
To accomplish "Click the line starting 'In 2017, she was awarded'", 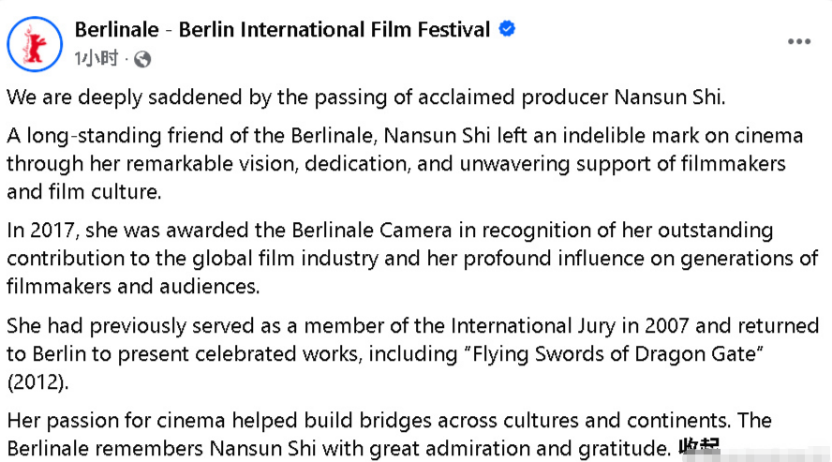I will click(390, 231).
